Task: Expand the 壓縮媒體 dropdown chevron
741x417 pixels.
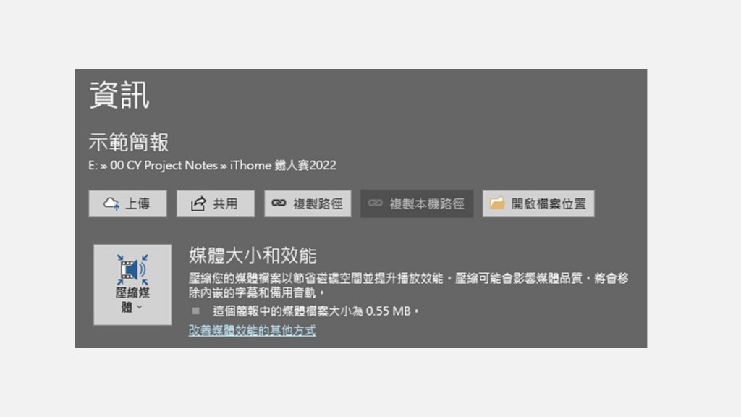Action: (x=140, y=307)
